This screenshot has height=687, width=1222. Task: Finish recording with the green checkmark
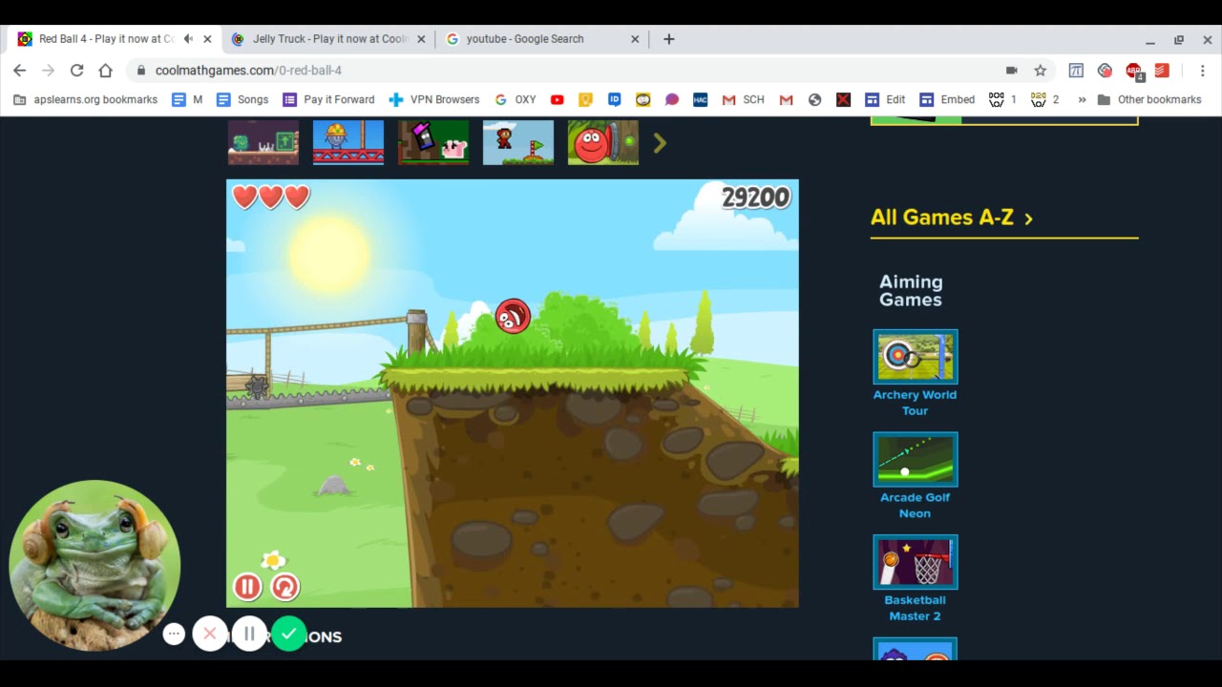(x=288, y=634)
